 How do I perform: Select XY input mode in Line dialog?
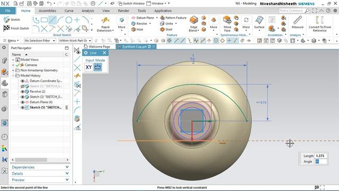88,67
